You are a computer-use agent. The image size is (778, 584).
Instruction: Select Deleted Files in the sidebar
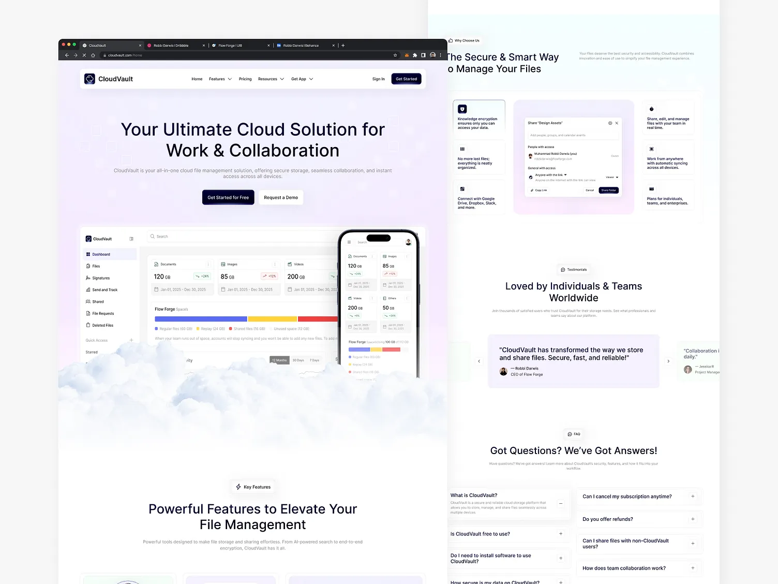tap(110, 325)
